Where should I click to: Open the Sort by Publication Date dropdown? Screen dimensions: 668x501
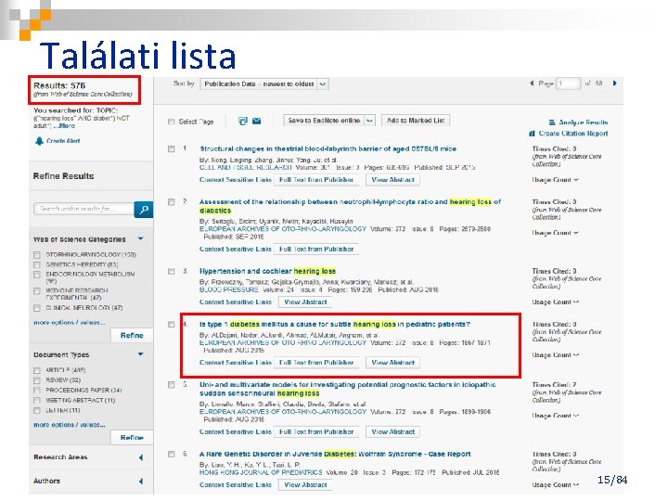point(264,83)
